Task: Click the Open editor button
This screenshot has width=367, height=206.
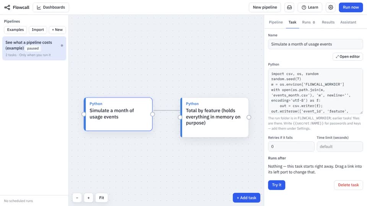Action: 348,56
